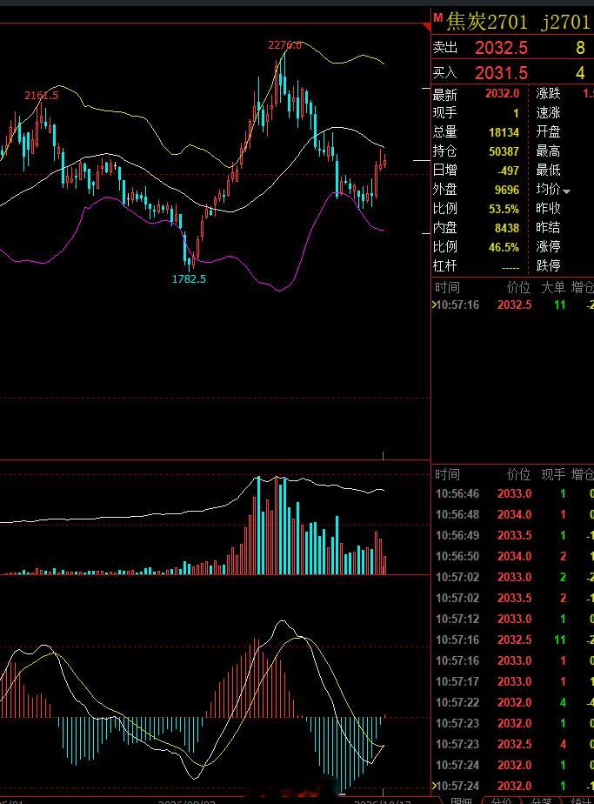The height and width of the screenshot is (804, 594).
Task: Click the ratio value 46.5%
Action: (x=504, y=247)
